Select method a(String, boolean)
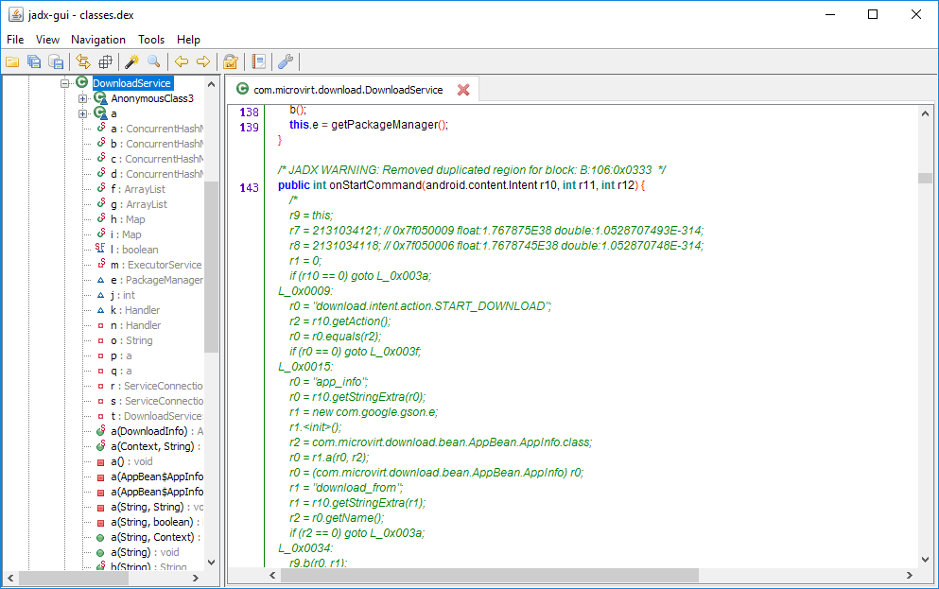The height and width of the screenshot is (589, 939). 157,522
